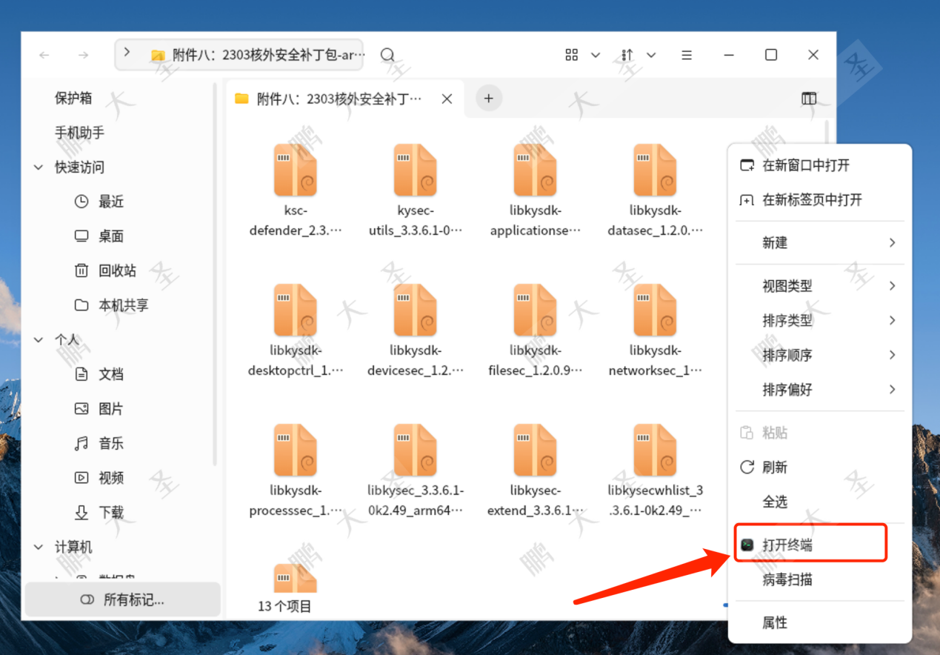Click the 13 个项目 status text
This screenshot has width=940, height=655.
pyautogui.click(x=284, y=606)
